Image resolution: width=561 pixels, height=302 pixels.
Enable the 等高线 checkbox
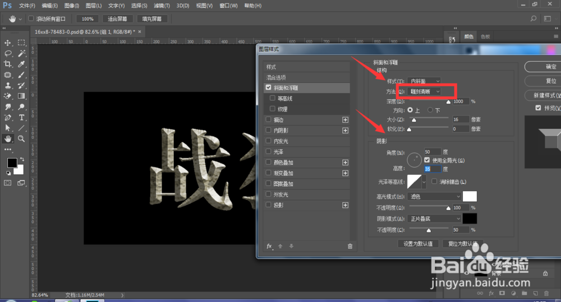click(273, 98)
